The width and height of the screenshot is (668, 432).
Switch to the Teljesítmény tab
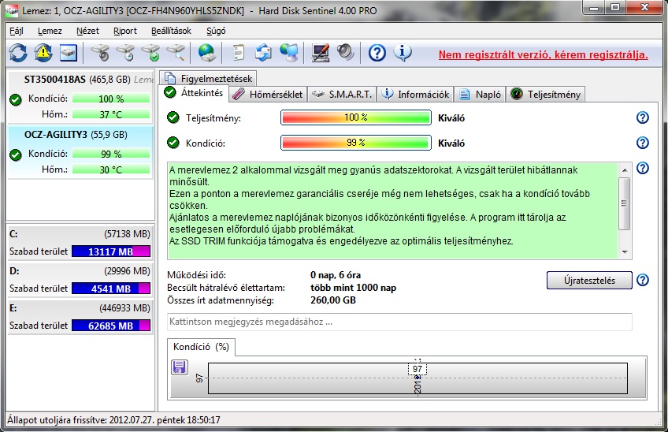(x=546, y=95)
